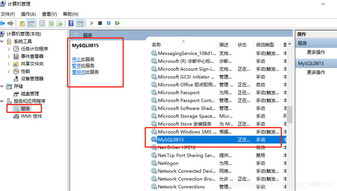The height and width of the screenshot is (191, 337).
Task: Select Shared Folders (共享文件夹) tree node
Action: 32,64
